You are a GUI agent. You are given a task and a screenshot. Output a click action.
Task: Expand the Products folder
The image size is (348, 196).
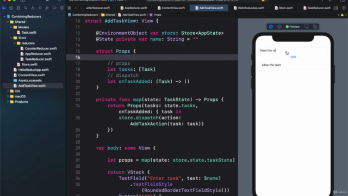(x=8, y=102)
